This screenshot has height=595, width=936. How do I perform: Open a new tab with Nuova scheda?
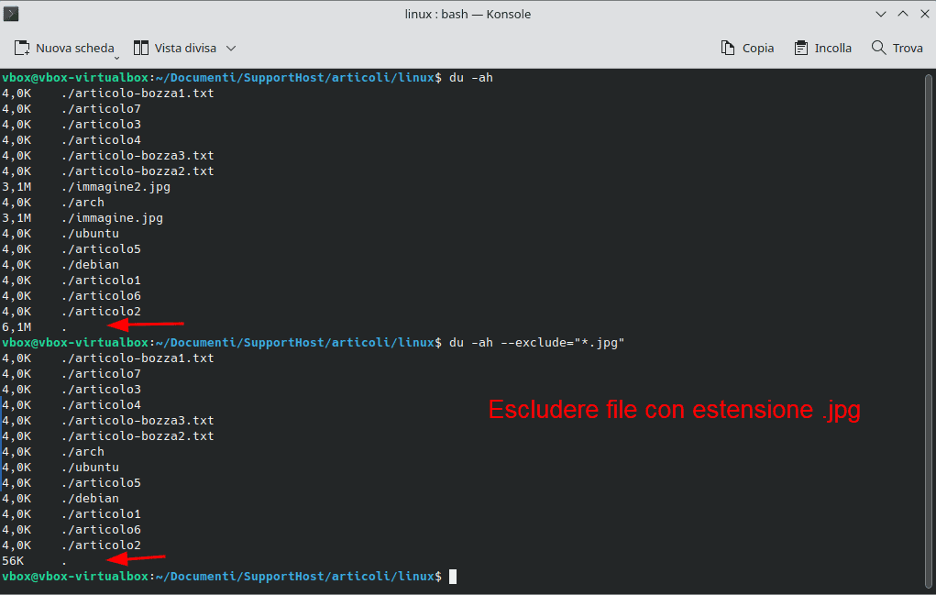pos(63,48)
